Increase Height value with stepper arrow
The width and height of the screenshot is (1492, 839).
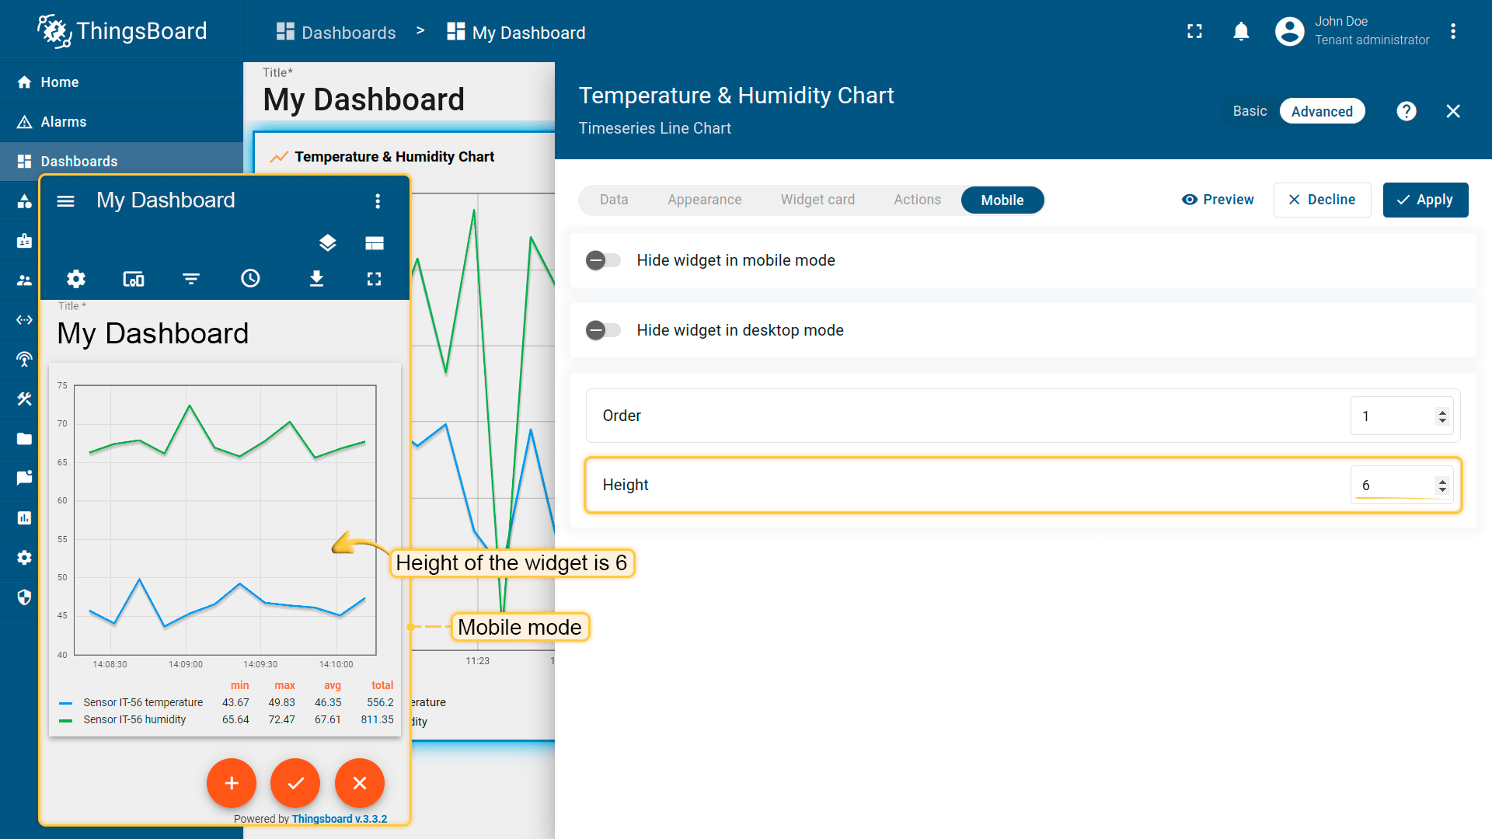(x=1442, y=481)
